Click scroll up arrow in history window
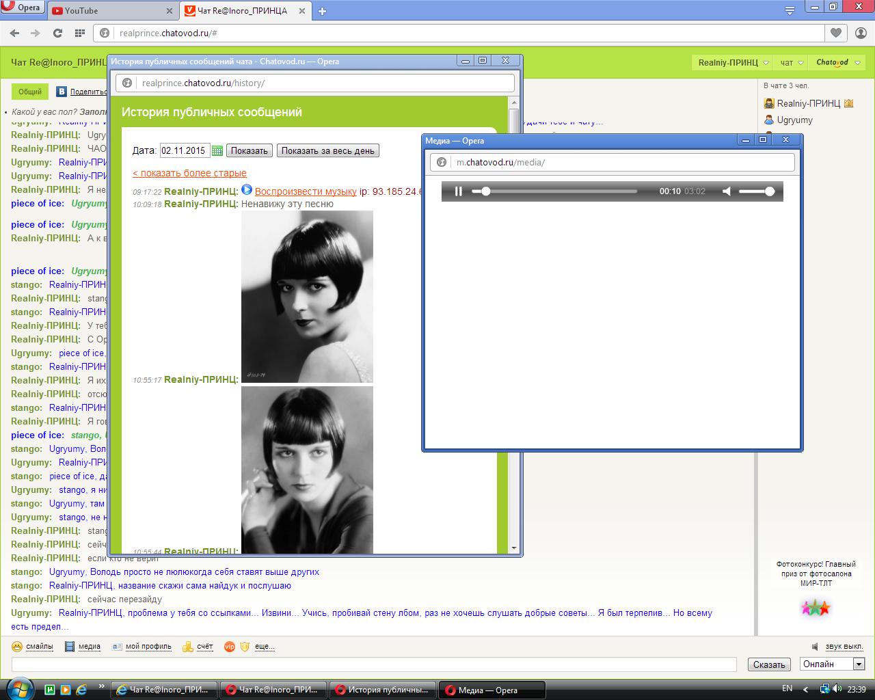This screenshot has width=875, height=700. click(514, 103)
